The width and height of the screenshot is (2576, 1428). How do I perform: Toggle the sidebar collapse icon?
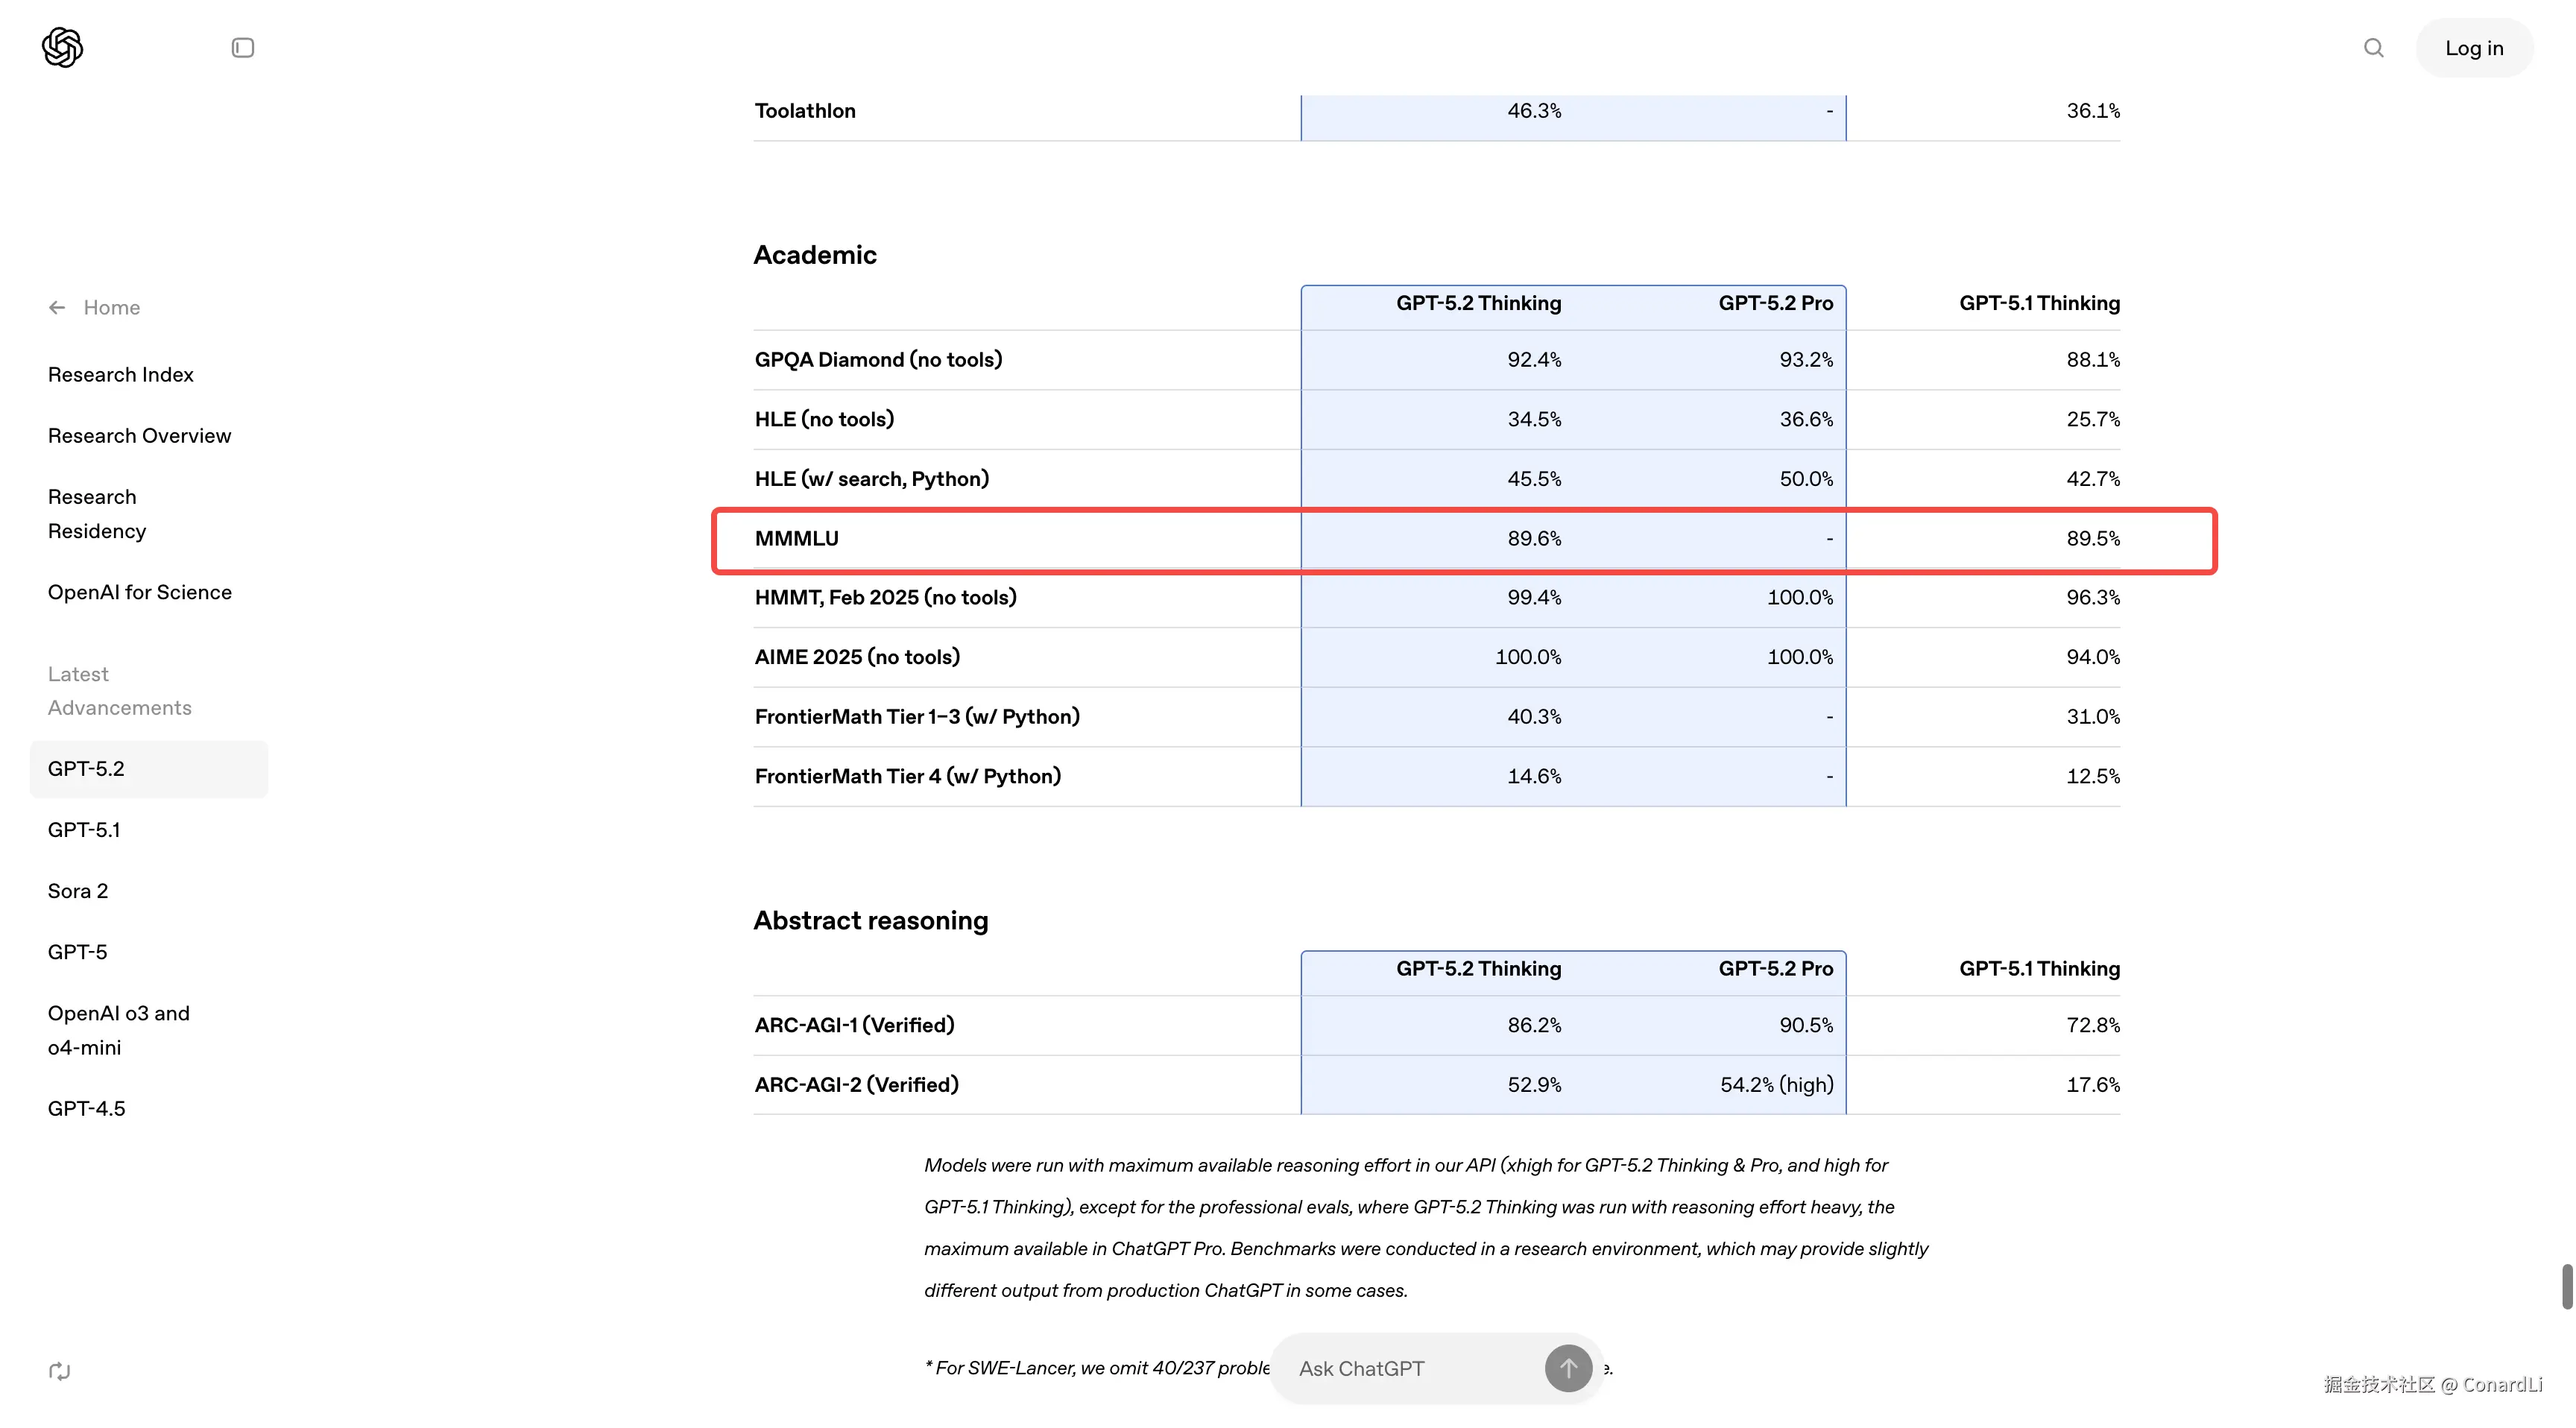pyautogui.click(x=242, y=47)
